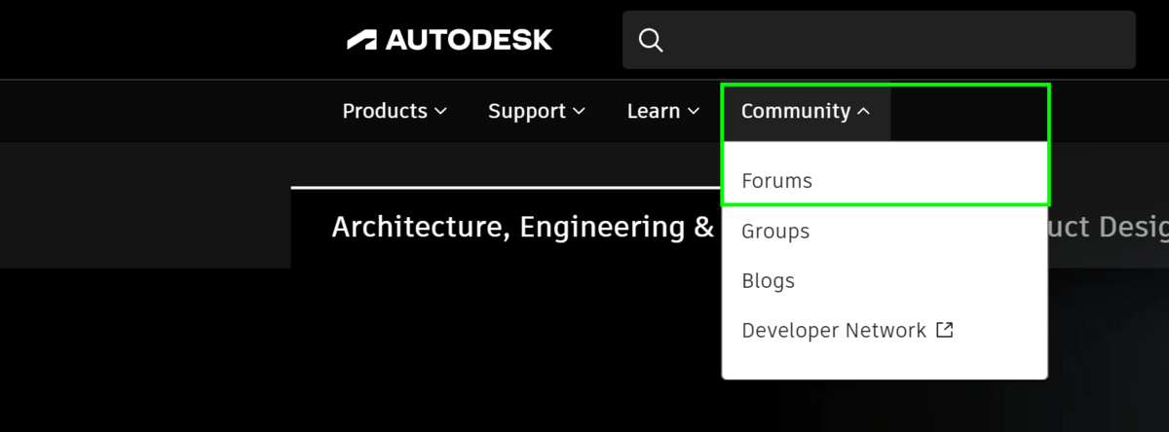The image size is (1169, 432).
Task: Open the Products menu
Action: [x=385, y=111]
